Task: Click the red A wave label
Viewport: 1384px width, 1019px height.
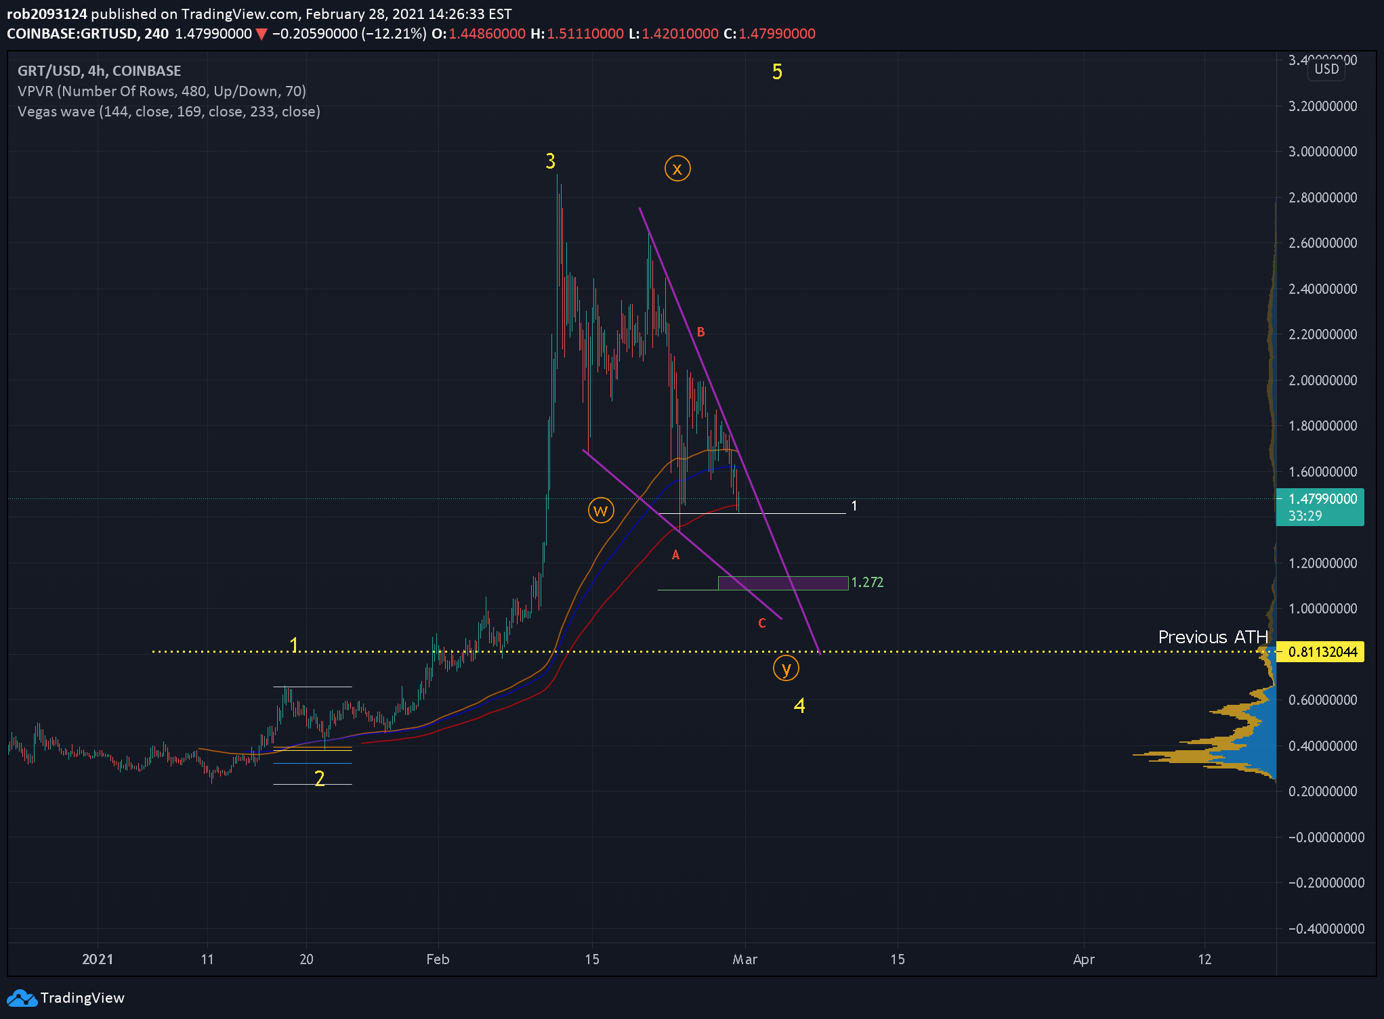Action: pyautogui.click(x=675, y=555)
